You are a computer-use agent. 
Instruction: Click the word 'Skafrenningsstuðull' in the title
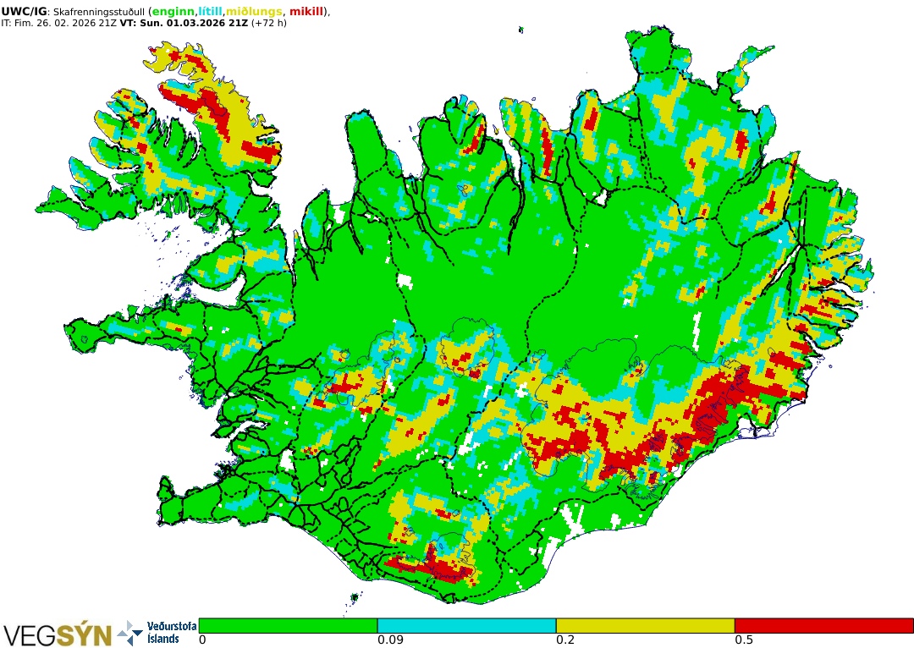(x=98, y=12)
